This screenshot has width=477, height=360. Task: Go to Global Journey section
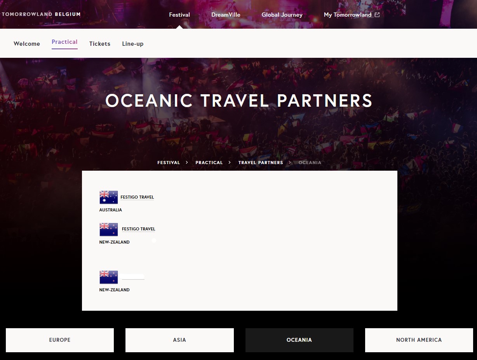282,15
